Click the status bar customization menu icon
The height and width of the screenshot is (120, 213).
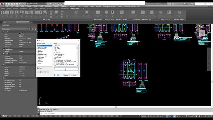coord(211,116)
